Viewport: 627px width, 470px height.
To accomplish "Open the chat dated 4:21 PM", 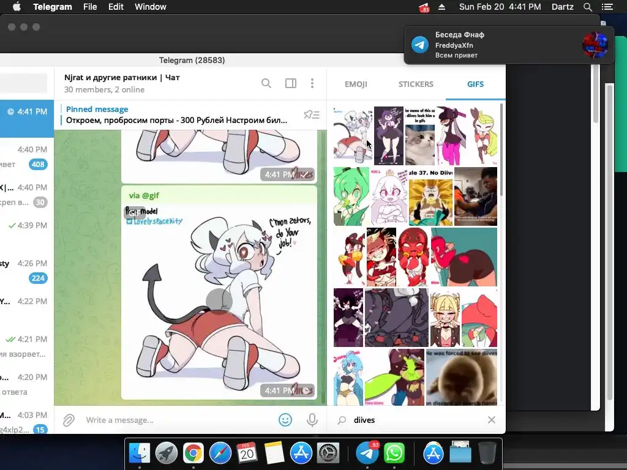I will pyautogui.click(x=27, y=346).
